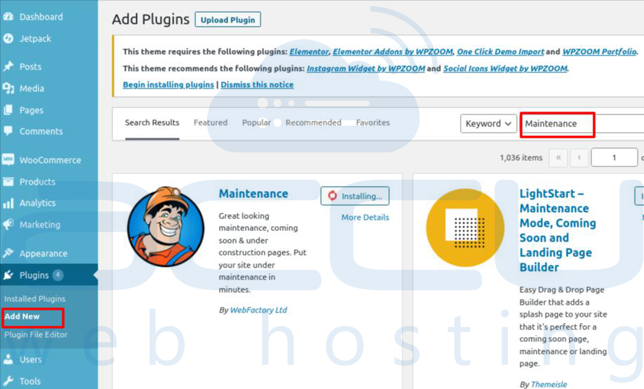This screenshot has height=389, width=644.
Task: Click Social Icons Widget by WPZOOM link
Action: click(x=505, y=68)
